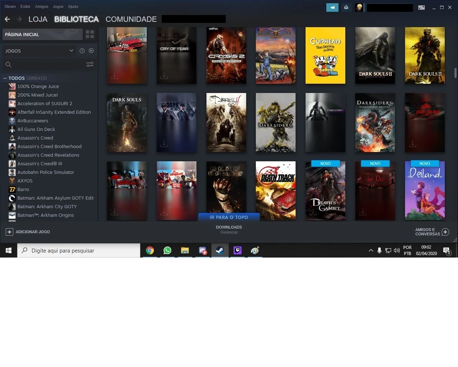This screenshot has height=367, width=458.
Task: Select Cuphead game cover
Action: [325, 55]
